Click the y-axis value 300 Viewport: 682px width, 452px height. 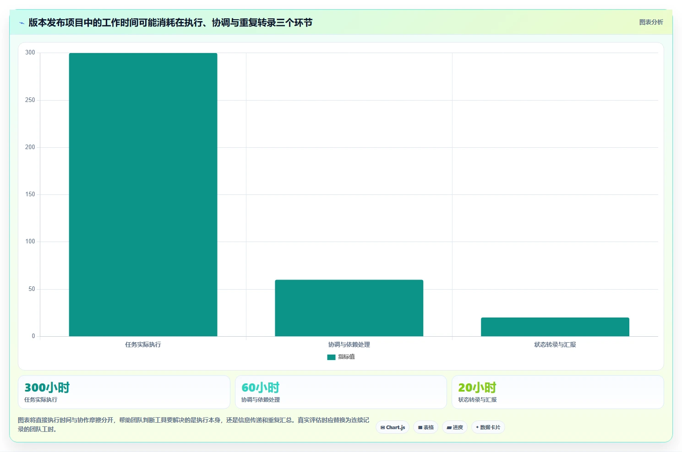[x=30, y=53]
